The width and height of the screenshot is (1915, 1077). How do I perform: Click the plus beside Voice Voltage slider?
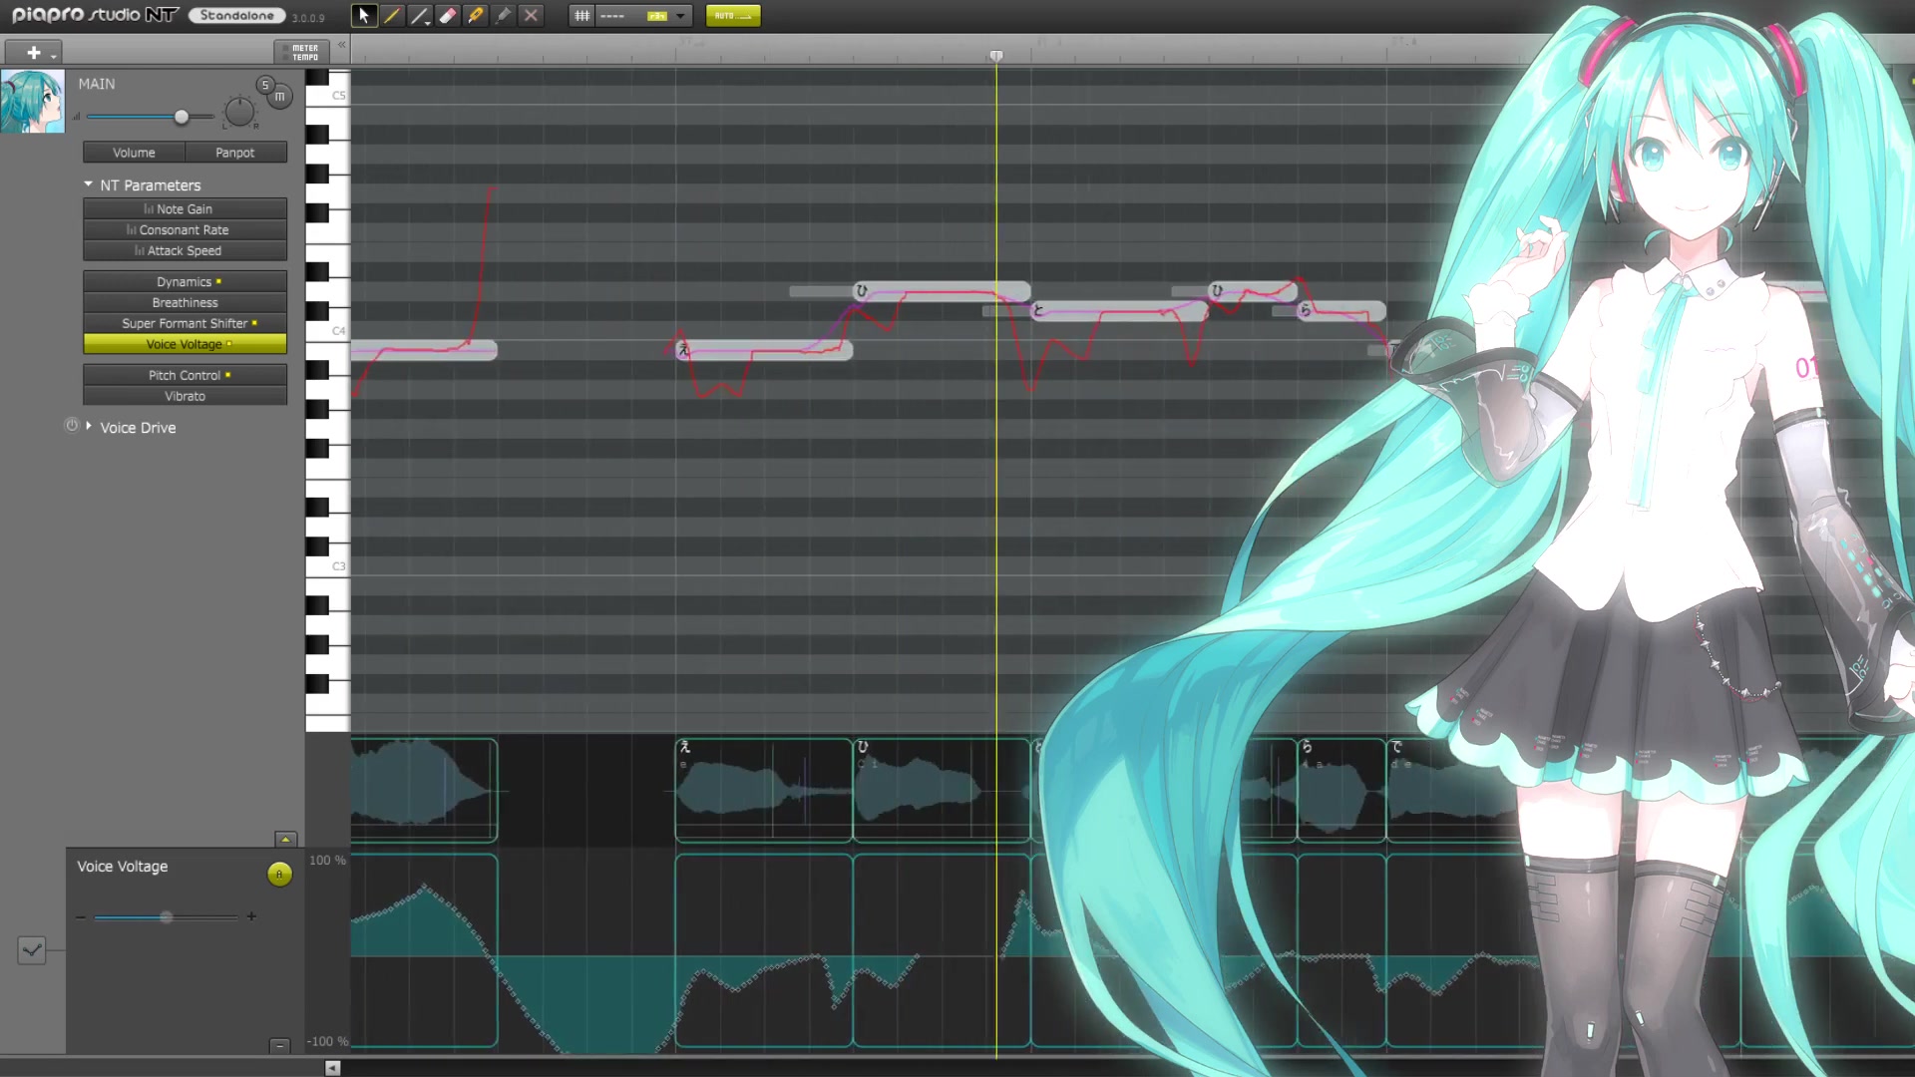coord(251,916)
